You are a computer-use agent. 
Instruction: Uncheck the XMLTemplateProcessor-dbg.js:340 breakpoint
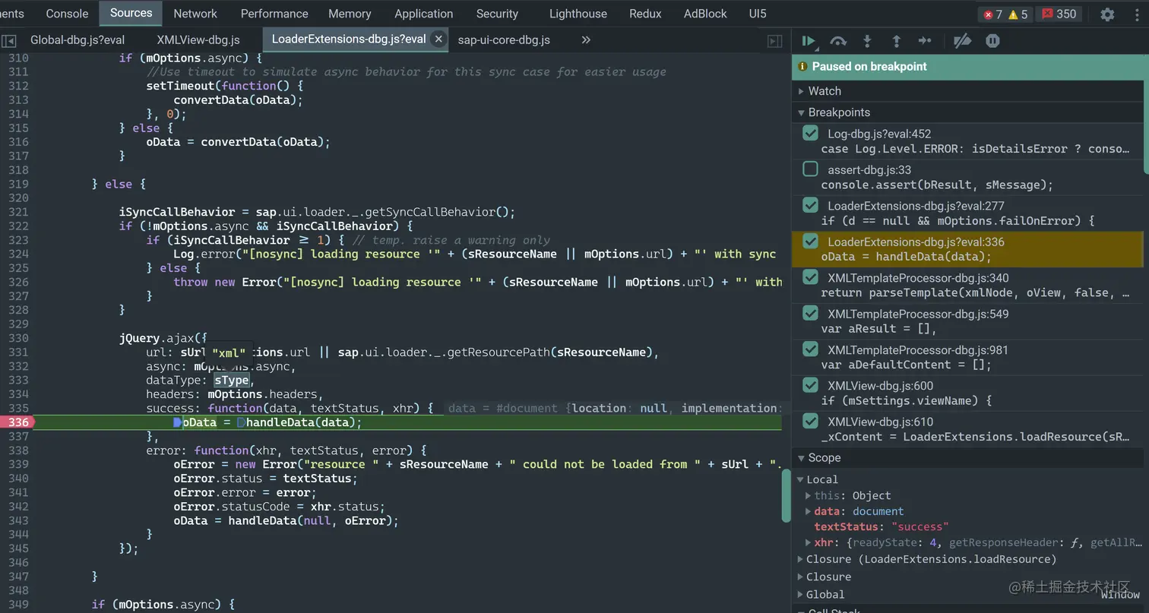pos(811,277)
